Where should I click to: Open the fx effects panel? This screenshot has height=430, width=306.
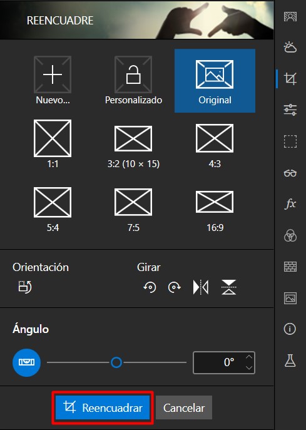(290, 204)
